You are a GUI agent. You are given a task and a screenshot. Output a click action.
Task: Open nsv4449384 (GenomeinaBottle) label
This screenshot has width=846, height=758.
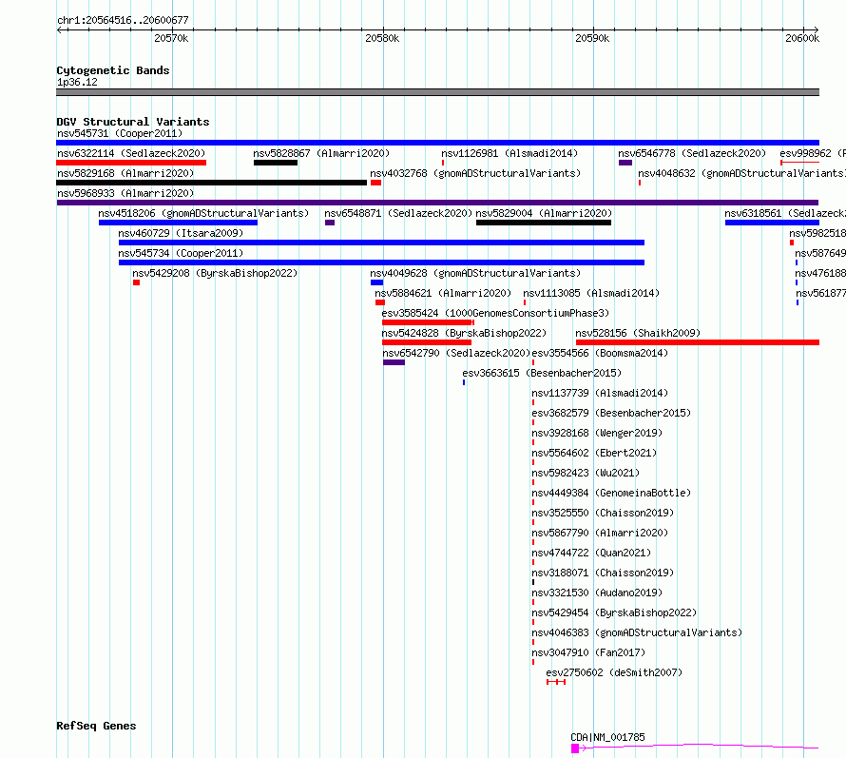(611, 493)
